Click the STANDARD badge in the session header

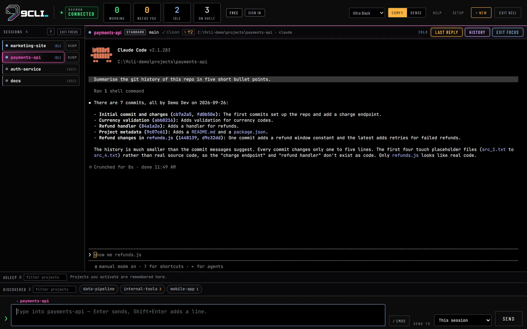coord(135,32)
